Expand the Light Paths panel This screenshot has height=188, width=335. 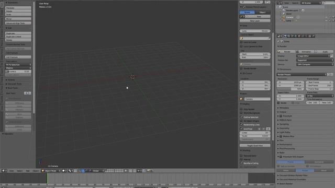285,132
